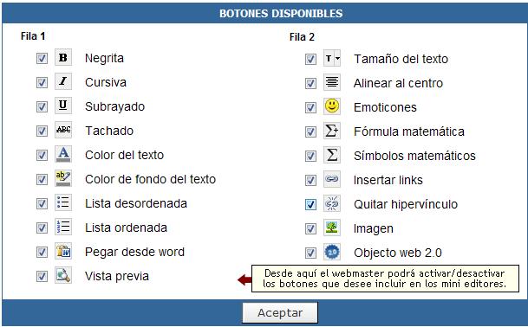This screenshot has width=528, height=327.
Task: Click the Emoticones smiley face icon
Action: pos(332,106)
